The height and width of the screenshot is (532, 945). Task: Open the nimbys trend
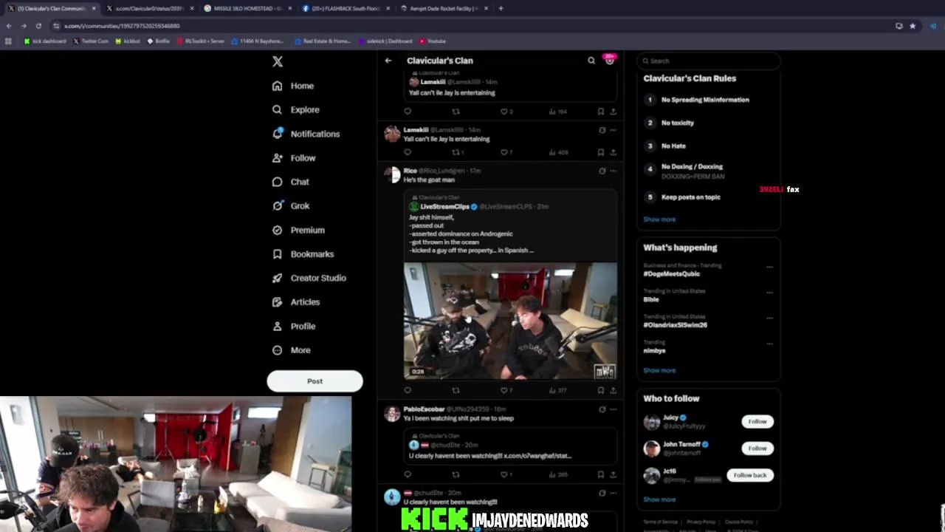pos(654,351)
